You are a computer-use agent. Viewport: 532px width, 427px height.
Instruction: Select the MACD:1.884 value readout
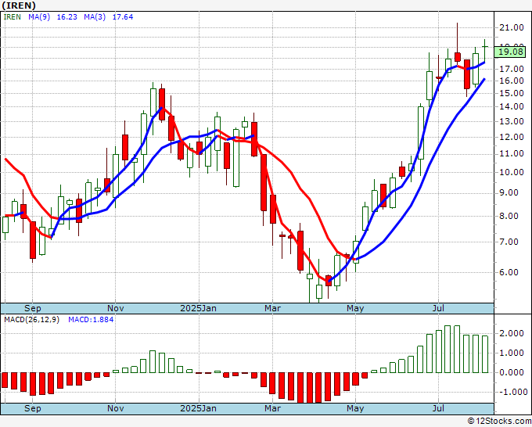pyautogui.click(x=91, y=320)
